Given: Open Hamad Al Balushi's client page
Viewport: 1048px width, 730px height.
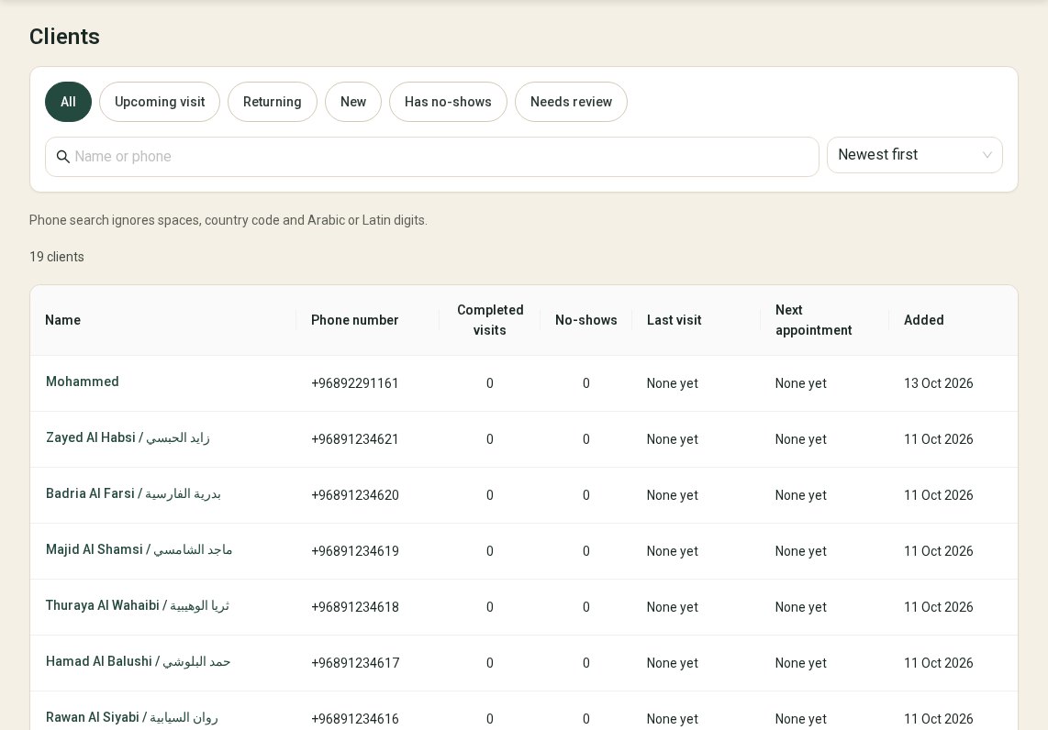Looking at the screenshot, I should pyautogui.click(x=138, y=662).
